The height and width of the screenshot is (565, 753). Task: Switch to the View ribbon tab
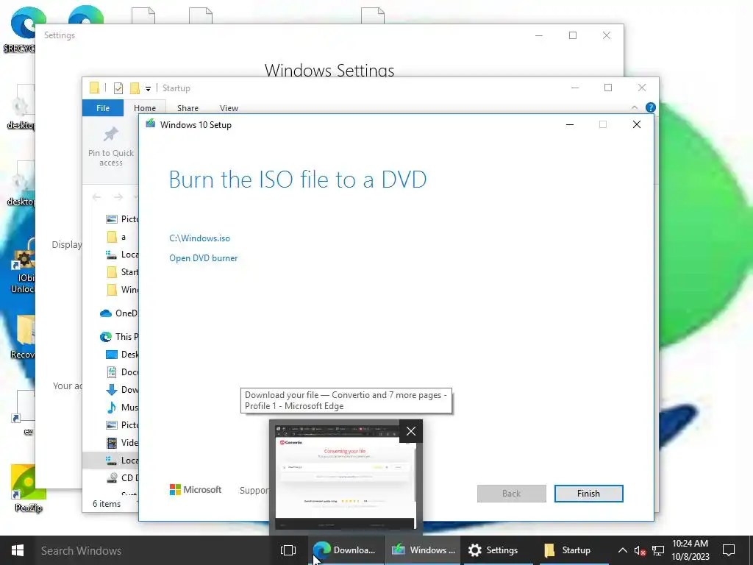click(x=229, y=108)
